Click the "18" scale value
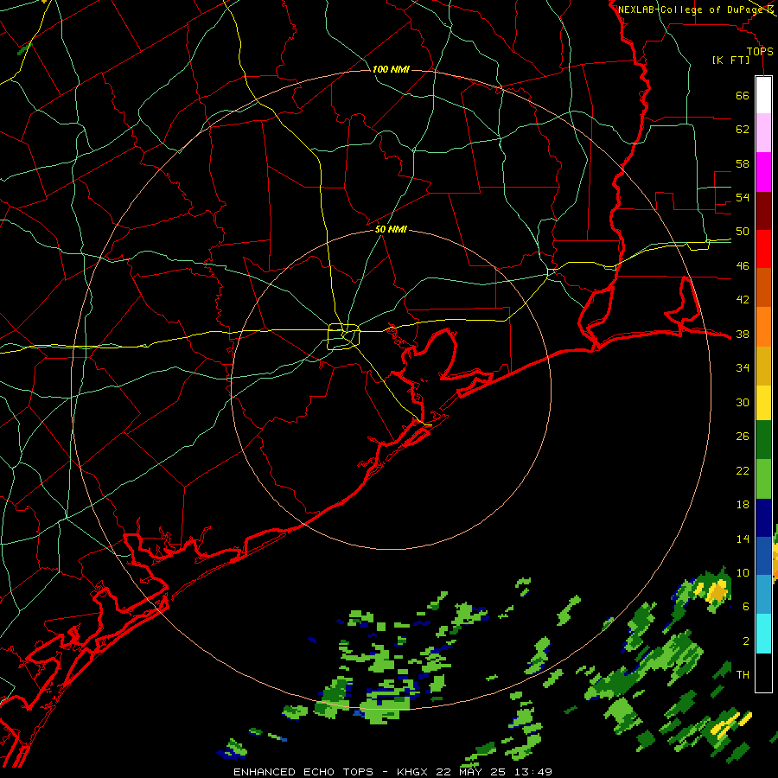This screenshot has height=778, width=778. click(743, 505)
